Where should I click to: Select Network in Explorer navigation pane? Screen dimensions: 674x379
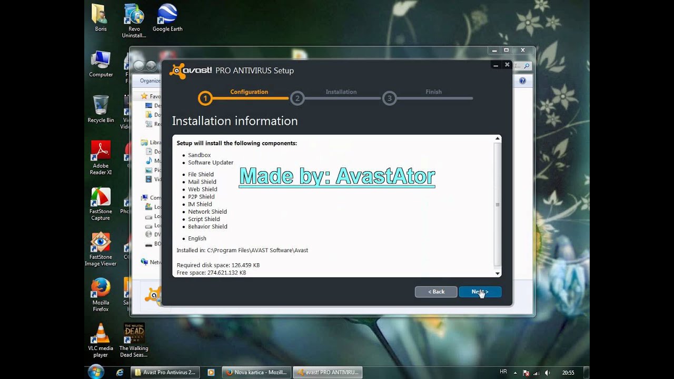click(x=151, y=262)
